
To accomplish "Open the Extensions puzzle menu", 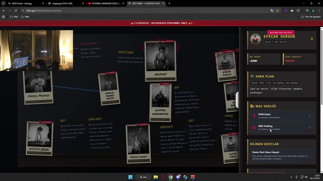I will 298,11.
